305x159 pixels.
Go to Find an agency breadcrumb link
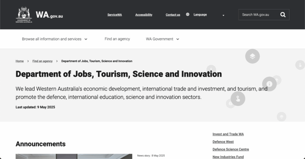[x=42, y=61]
